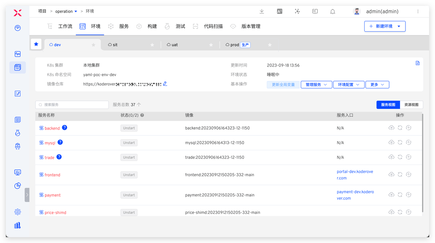435x243 pixels.
Task: Click the download icon in top bar
Action: coord(262,11)
